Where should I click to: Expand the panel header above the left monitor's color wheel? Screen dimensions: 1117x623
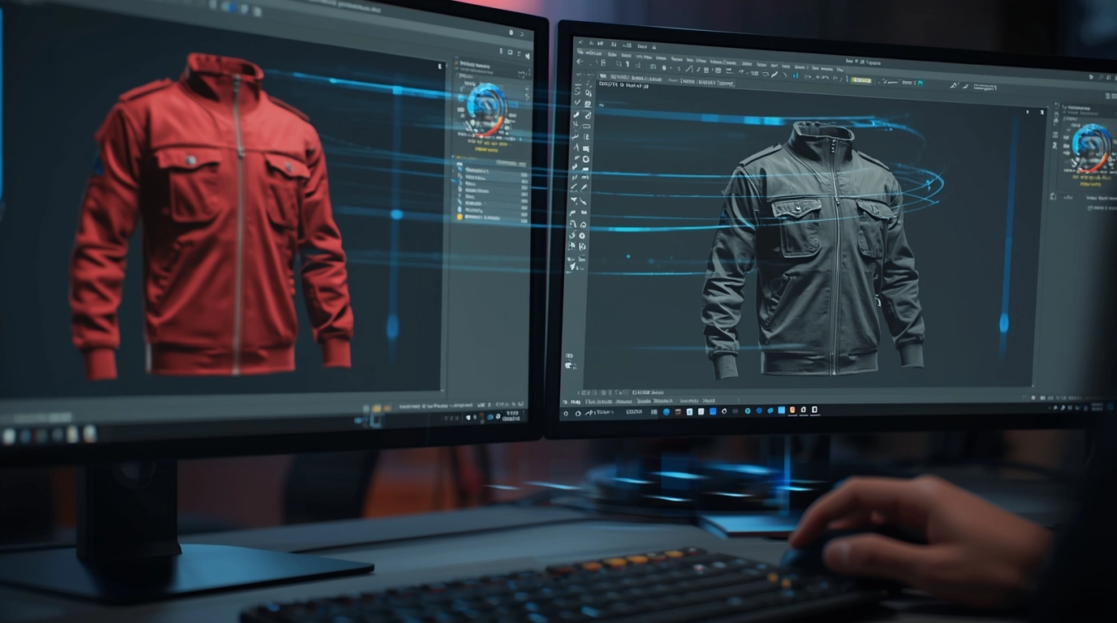click(480, 63)
